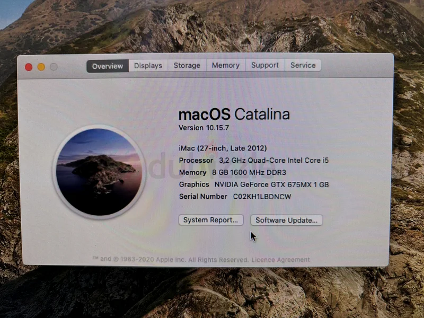This screenshot has height=318, width=424.
Task: Click the Graphics label
Action: point(194,184)
